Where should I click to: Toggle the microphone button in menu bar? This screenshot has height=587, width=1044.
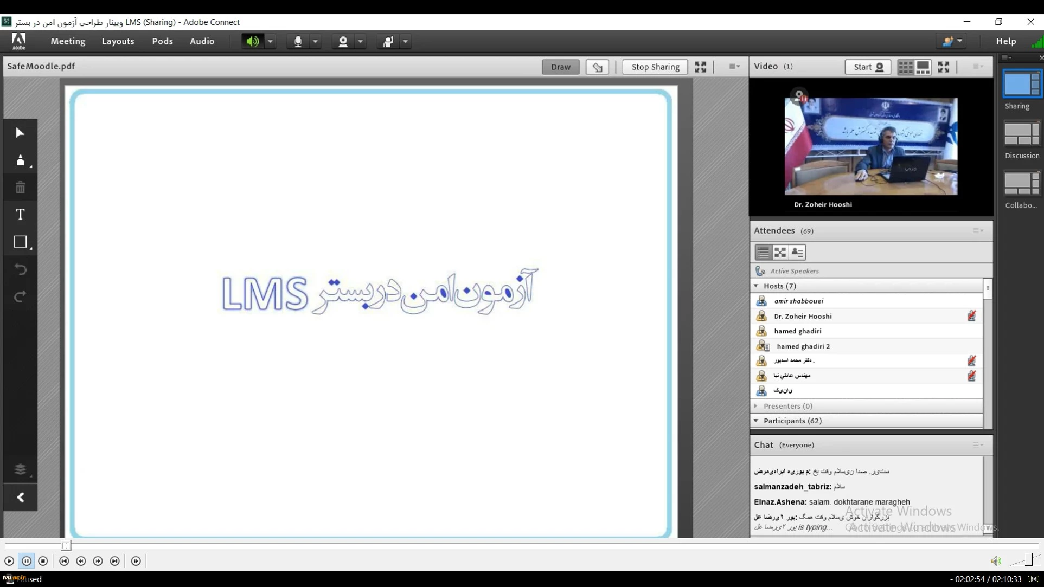pos(298,41)
